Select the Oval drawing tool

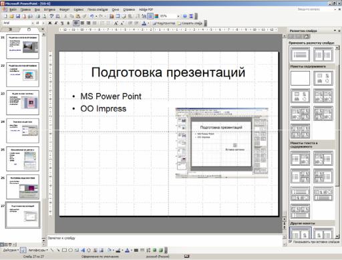[x=70, y=250]
